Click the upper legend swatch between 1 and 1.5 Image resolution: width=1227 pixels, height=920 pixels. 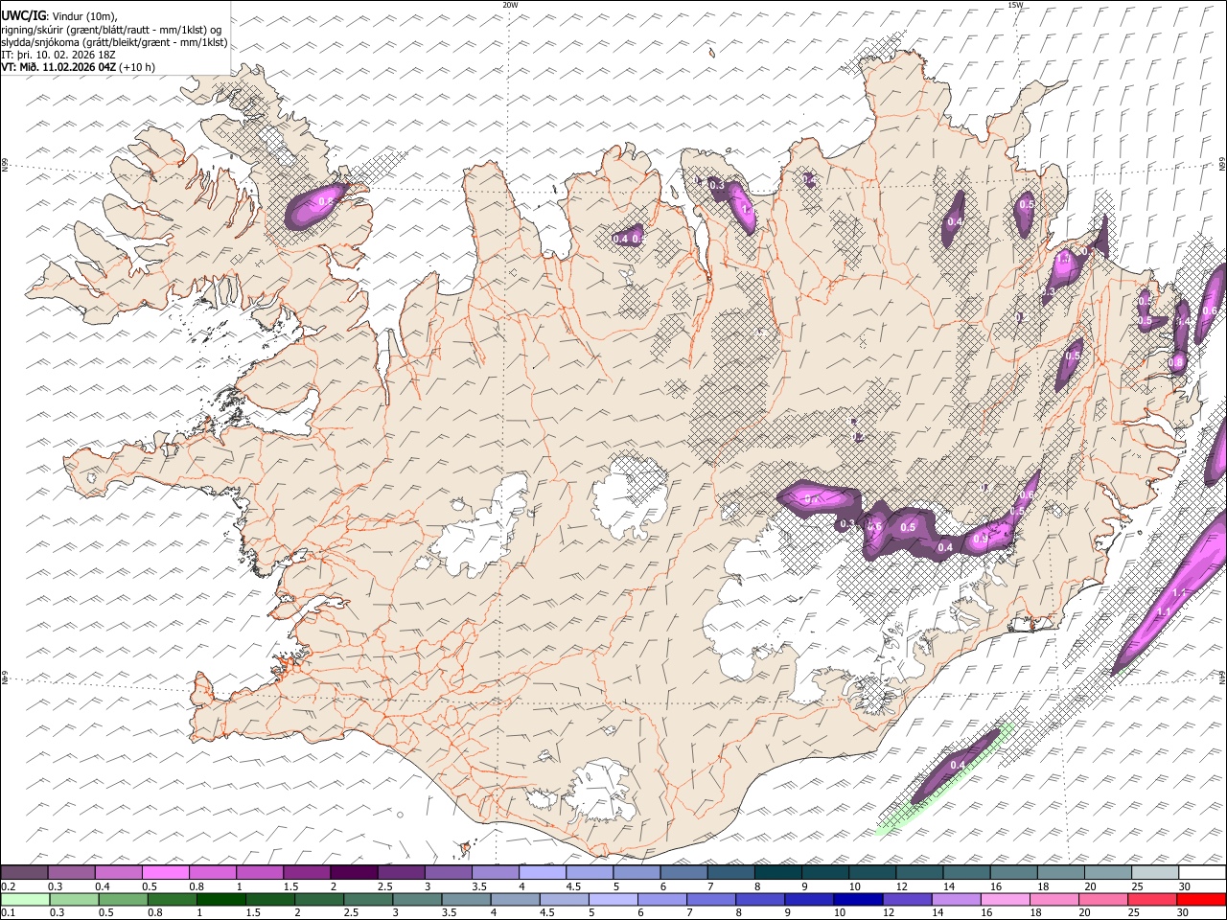point(259,873)
